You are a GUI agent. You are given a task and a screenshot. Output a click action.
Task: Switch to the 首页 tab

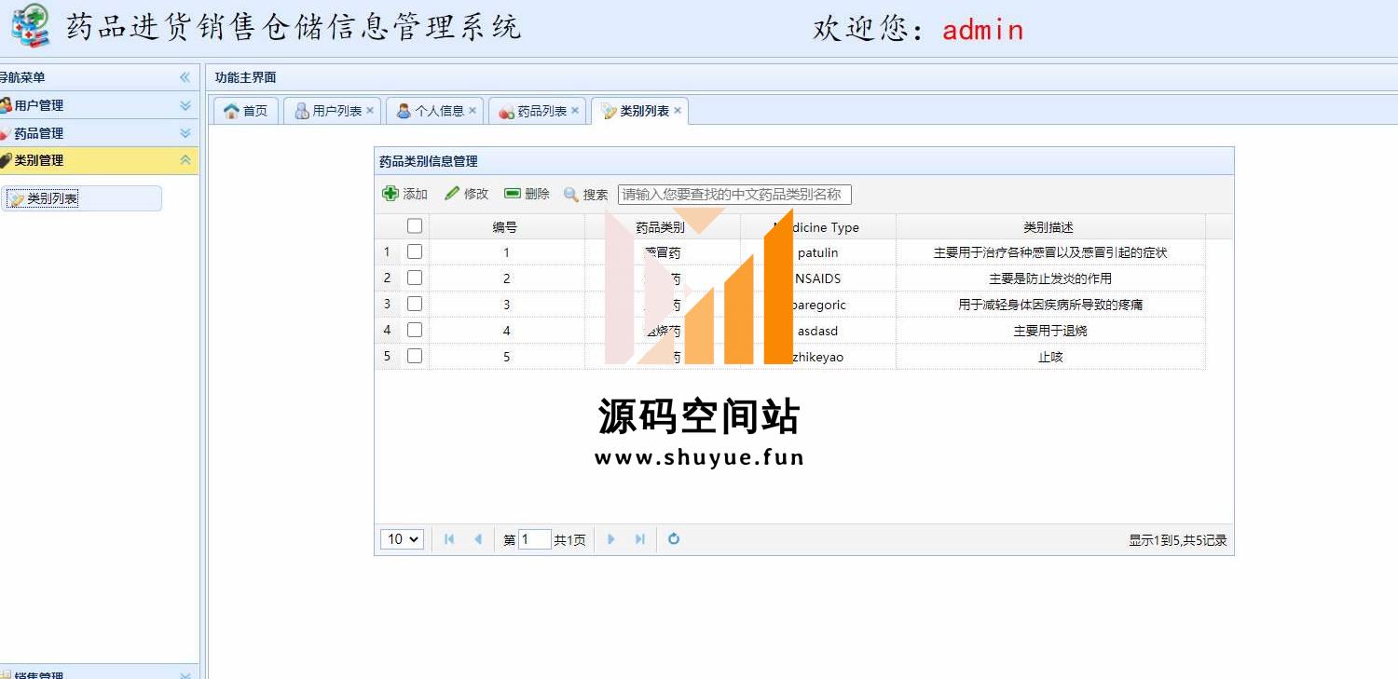pos(246,111)
